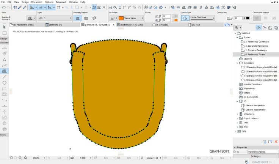Select the Polyline tool in toolbox
The image size is (279, 164).
pos(5,88)
